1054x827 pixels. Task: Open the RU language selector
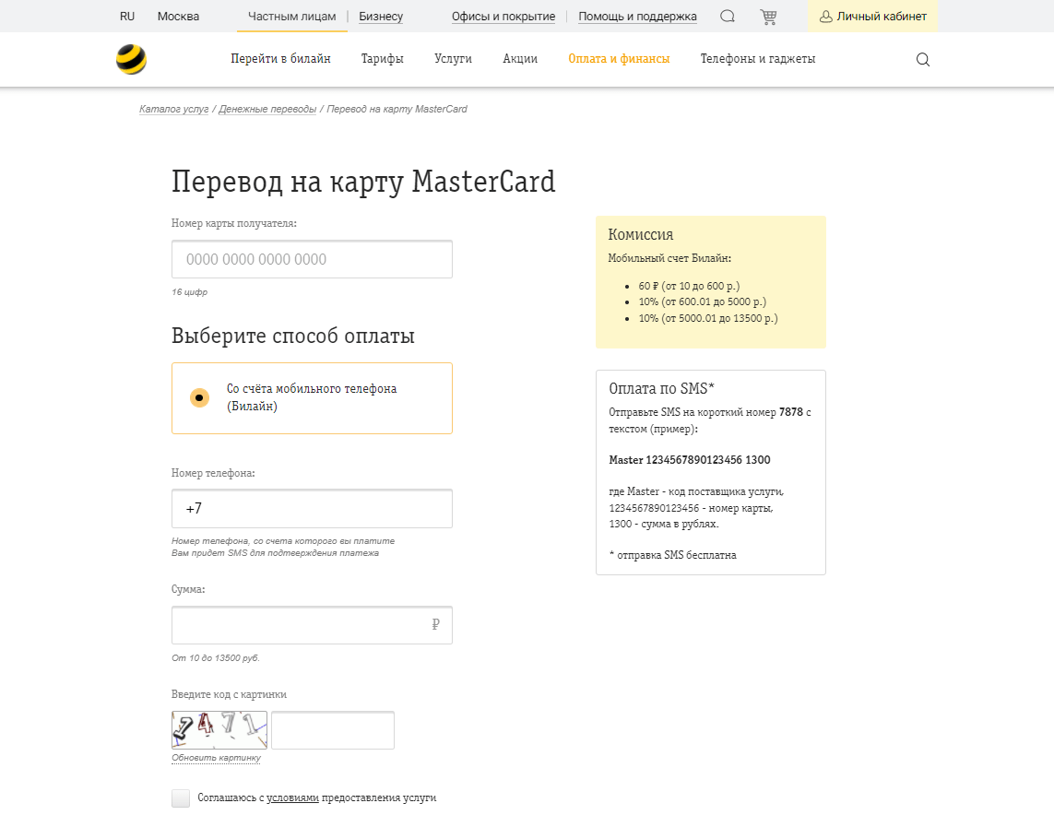[127, 17]
